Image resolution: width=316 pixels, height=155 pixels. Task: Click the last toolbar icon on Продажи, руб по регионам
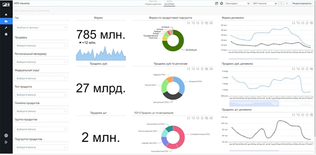[x=211, y=69]
